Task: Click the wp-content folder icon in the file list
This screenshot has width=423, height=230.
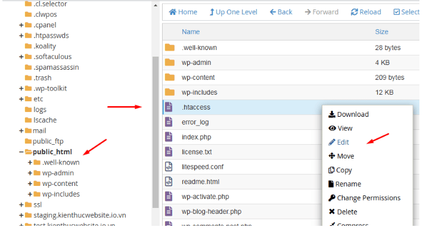Action: point(170,77)
